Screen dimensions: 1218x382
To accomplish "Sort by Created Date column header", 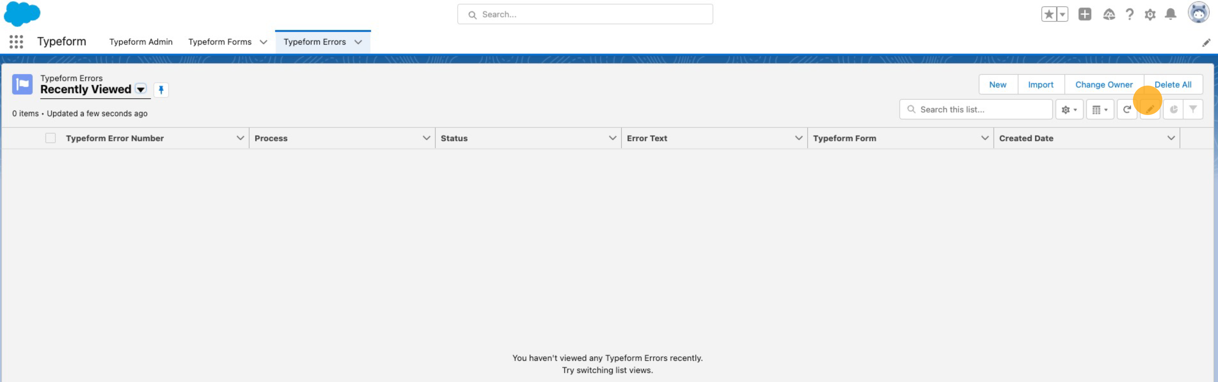I will coord(1026,138).
